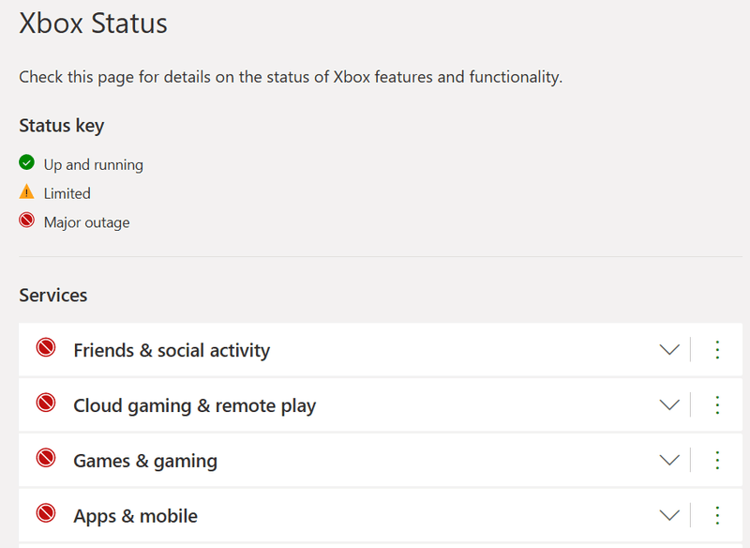Click Games & gaming outage status icon
Image resolution: width=750 pixels, height=548 pixels.
45,459
